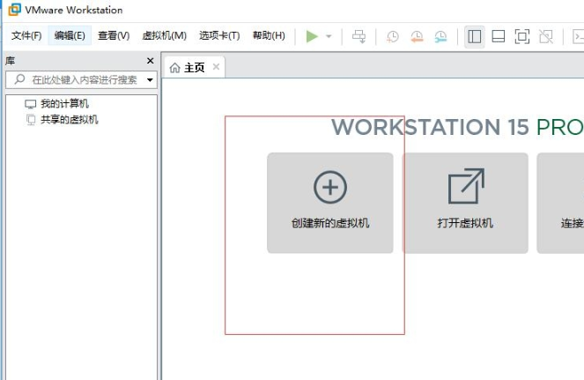Open the power options dropdown arrow

pyautogui.click(x=329, y=36)
